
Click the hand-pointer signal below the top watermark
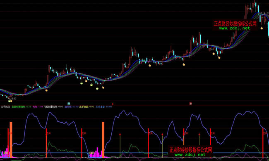262,28
